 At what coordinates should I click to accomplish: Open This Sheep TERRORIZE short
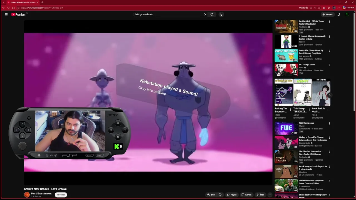pyautogui.click(x=302, y=92)
